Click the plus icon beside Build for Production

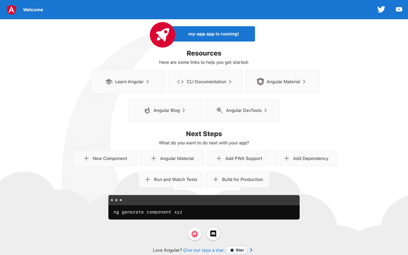coord(216,179)
